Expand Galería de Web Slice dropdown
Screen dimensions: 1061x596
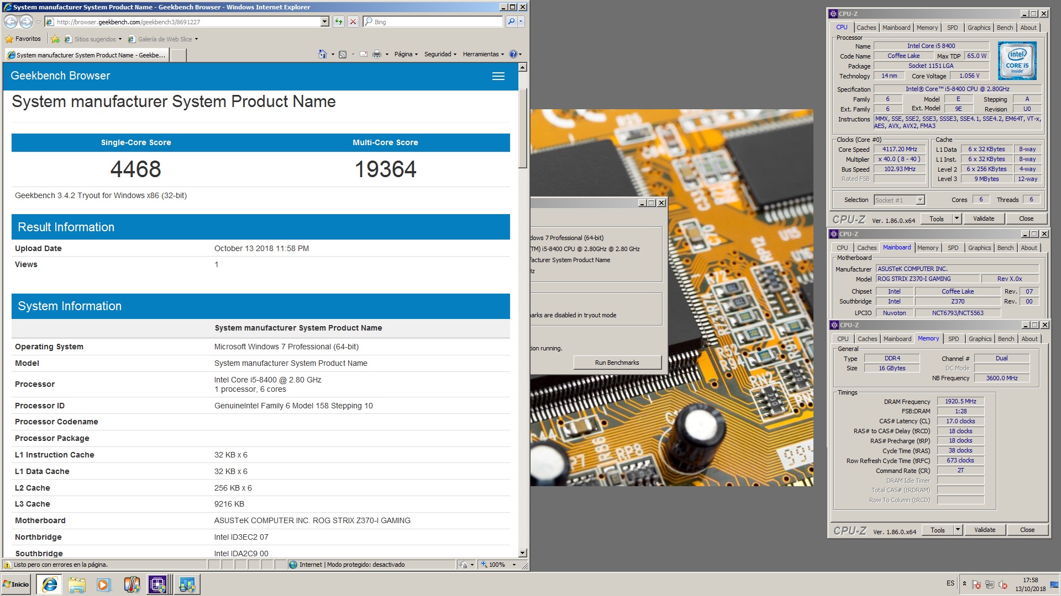click(196, 39)
